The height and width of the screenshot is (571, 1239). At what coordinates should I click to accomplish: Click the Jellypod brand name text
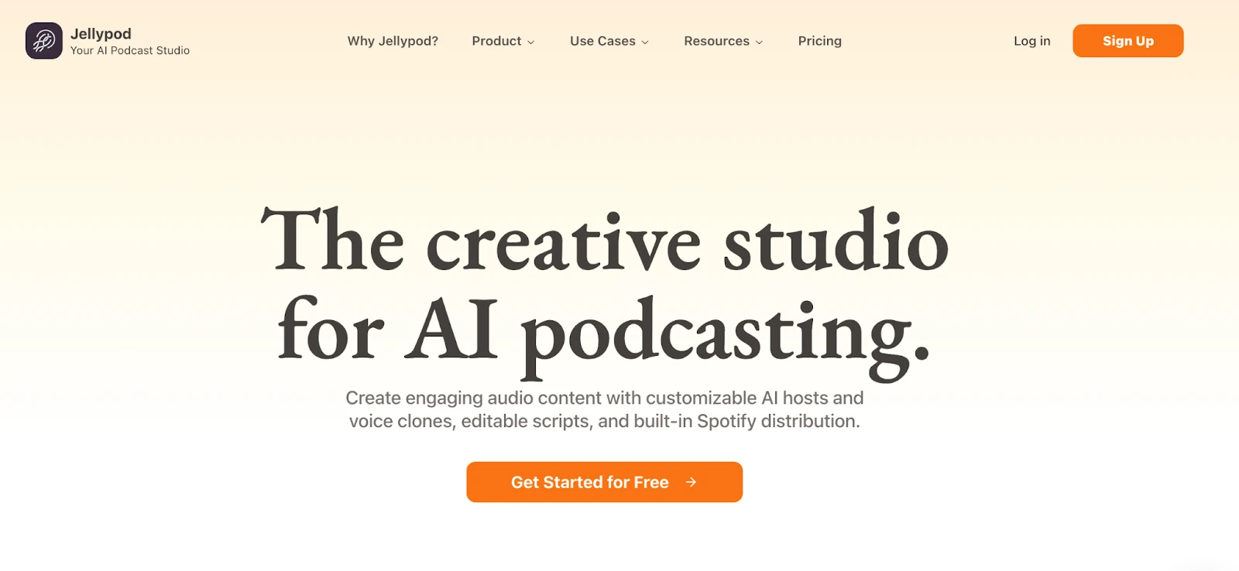[101, 34]
